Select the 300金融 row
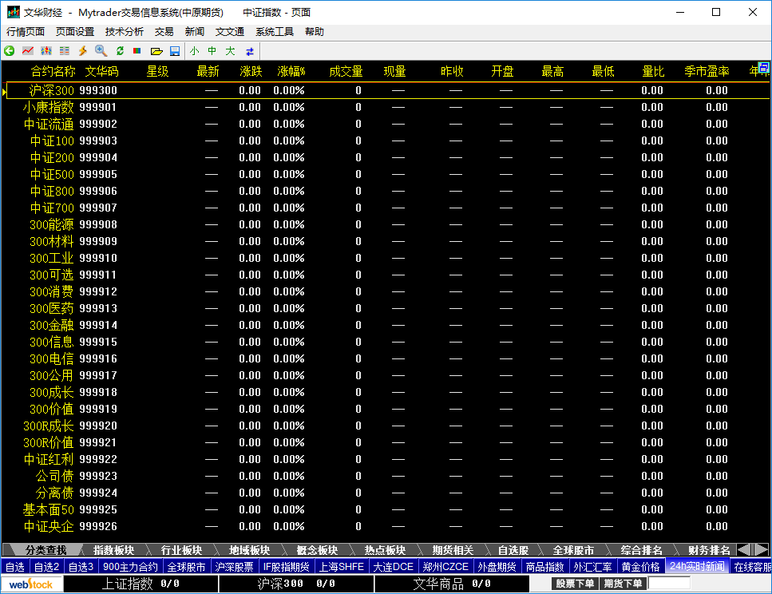This screenshot has width=772, height=594. click(386, 325)
